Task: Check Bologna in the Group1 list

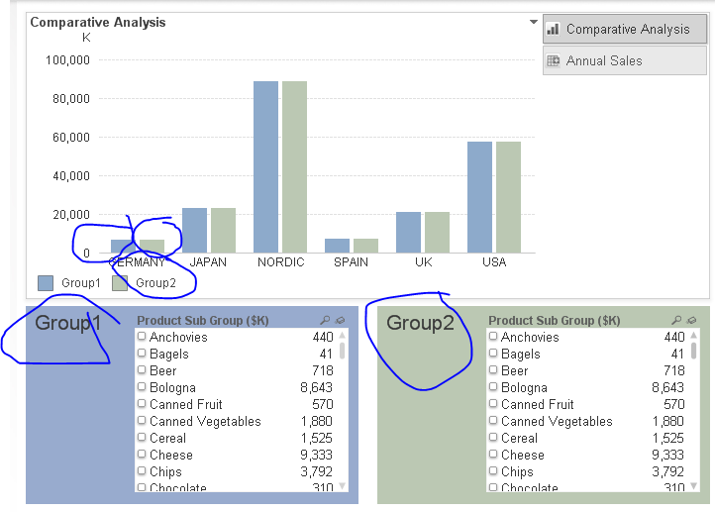Action: click(x=142, y=387)
